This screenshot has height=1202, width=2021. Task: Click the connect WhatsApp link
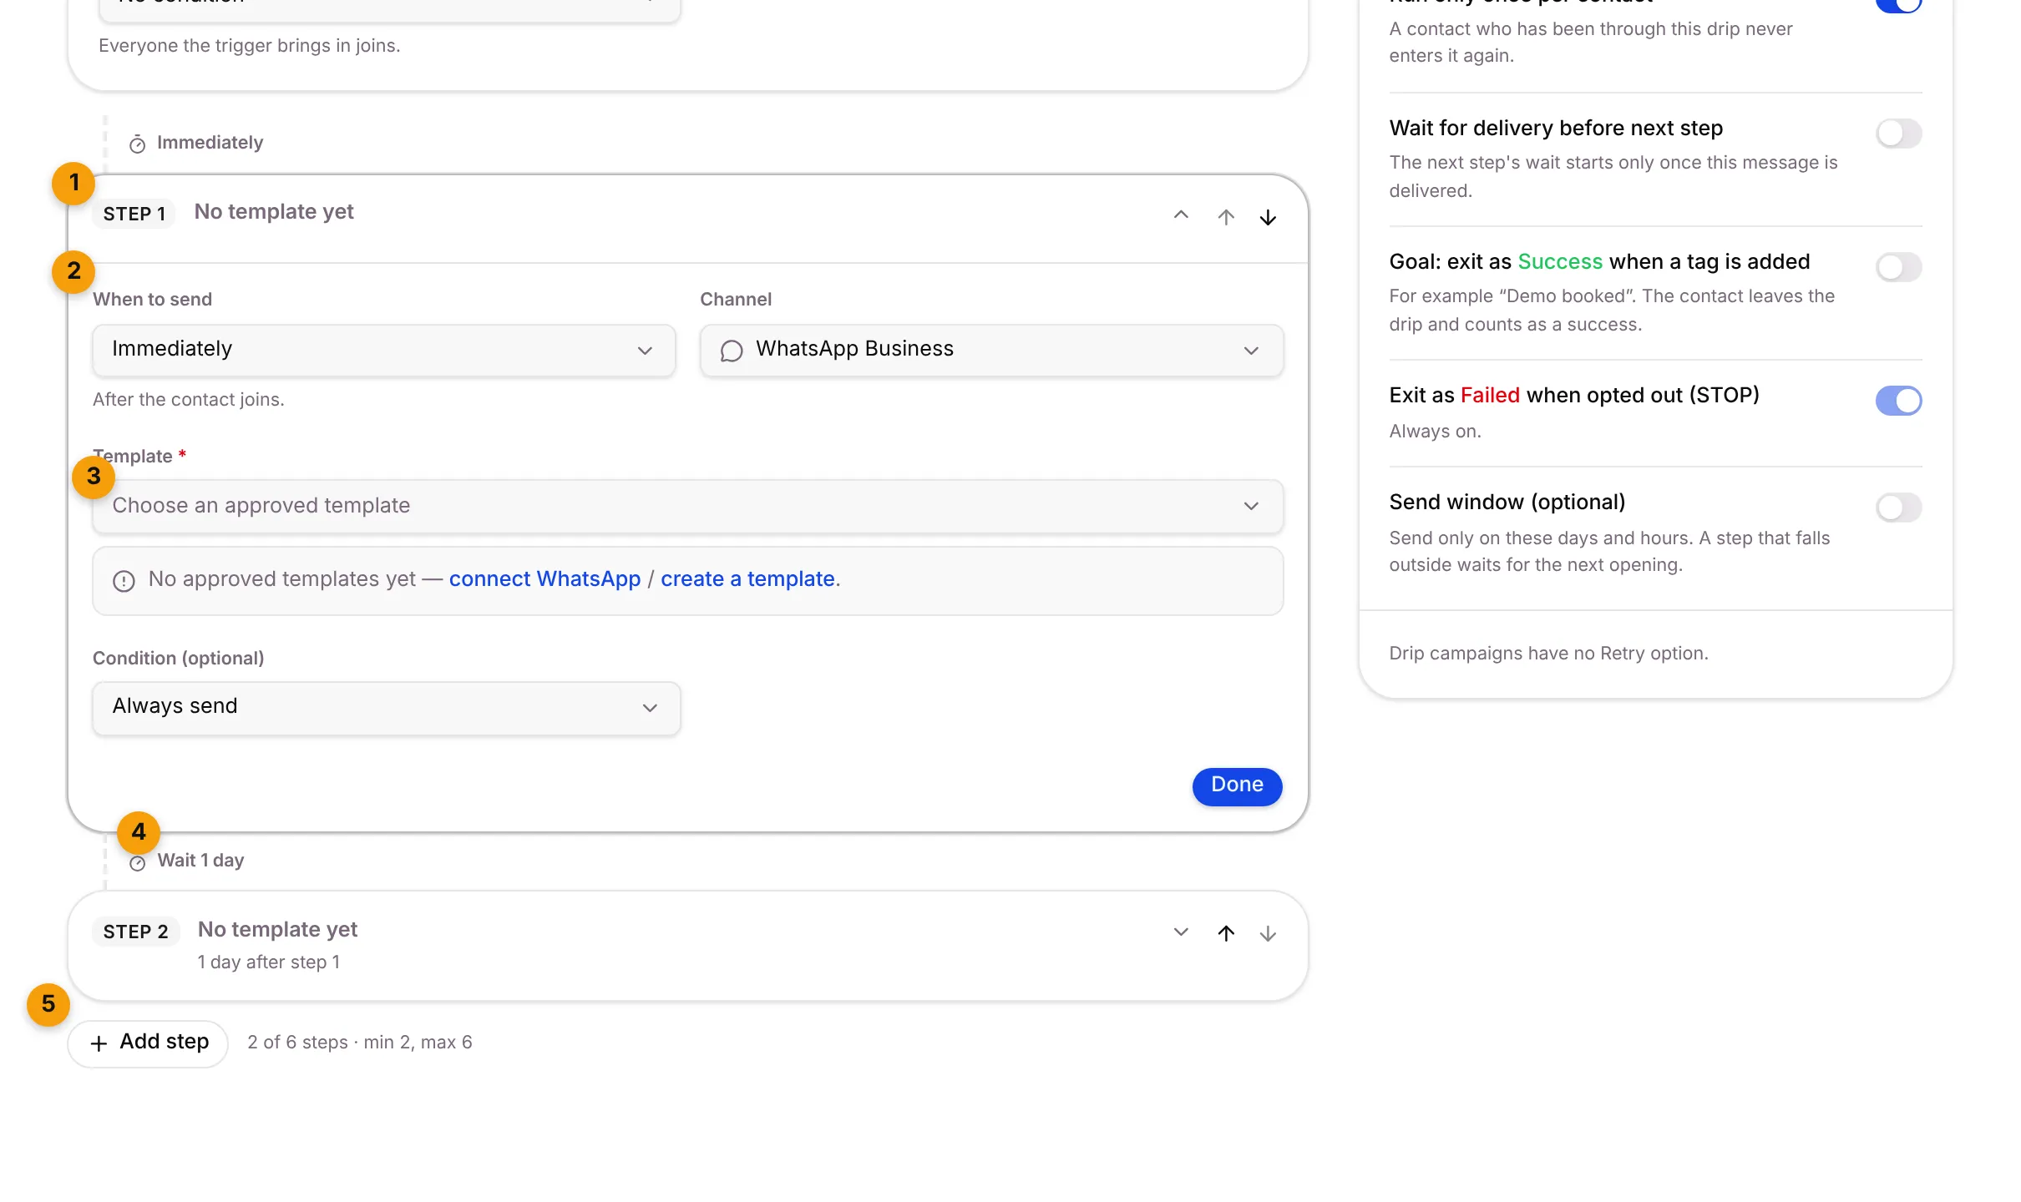point(545,579)
